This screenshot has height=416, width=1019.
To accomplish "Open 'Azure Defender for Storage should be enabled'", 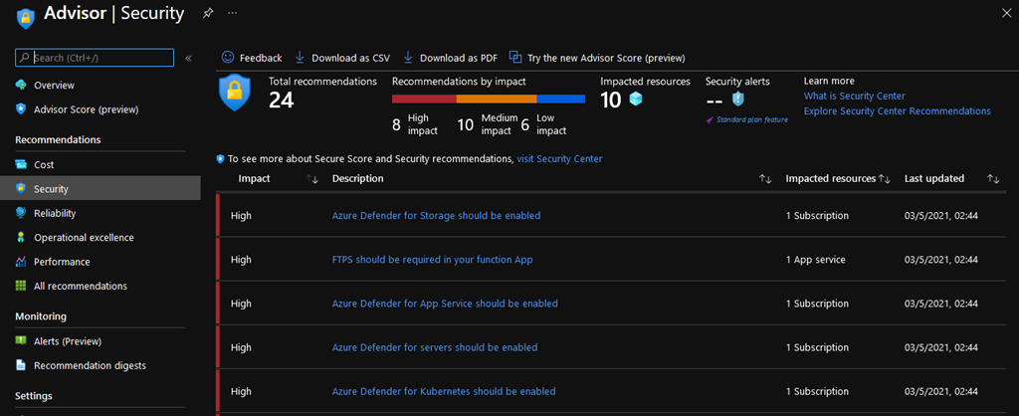I will (x=436, y=215).
